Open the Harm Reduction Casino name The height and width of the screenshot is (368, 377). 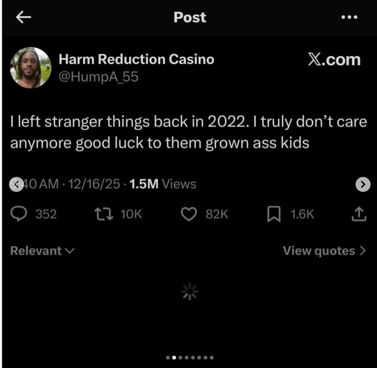(x=136, y=59)
